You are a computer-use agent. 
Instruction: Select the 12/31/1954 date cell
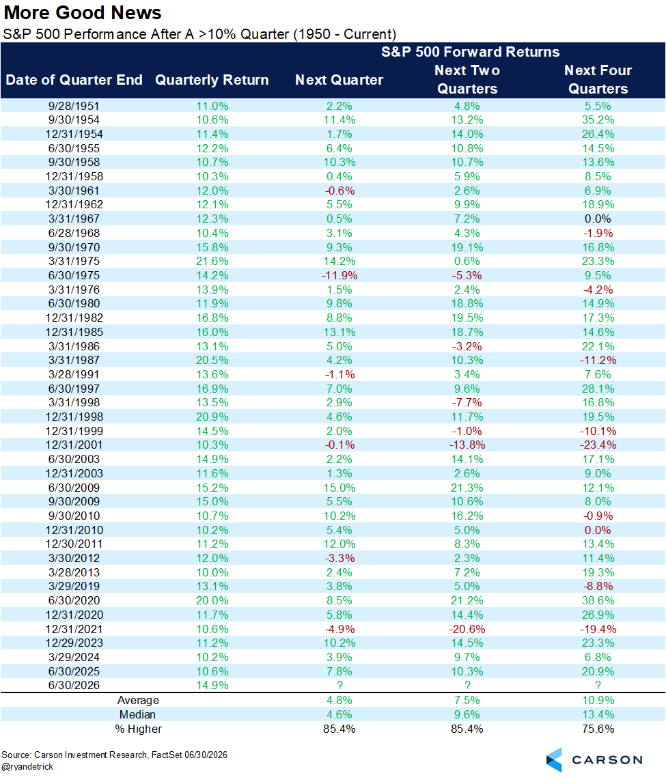point(74,134)
